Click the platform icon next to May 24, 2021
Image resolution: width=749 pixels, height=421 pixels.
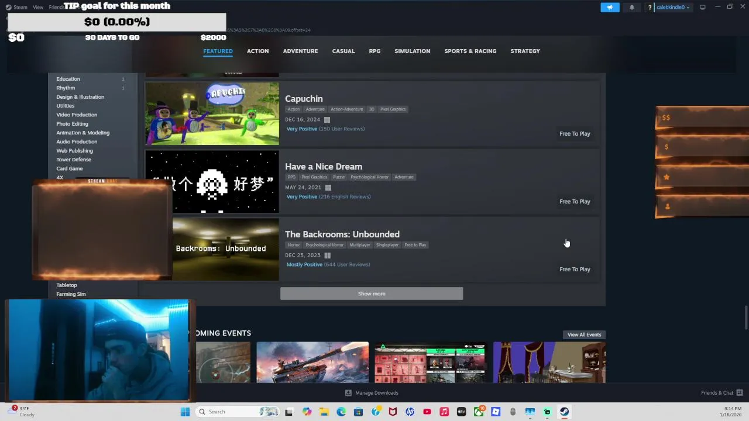328,188
